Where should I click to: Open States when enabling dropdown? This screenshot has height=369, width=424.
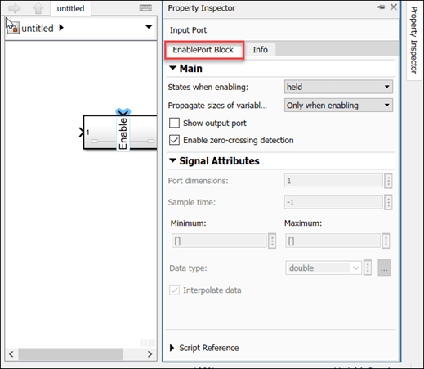click(338, 87)
